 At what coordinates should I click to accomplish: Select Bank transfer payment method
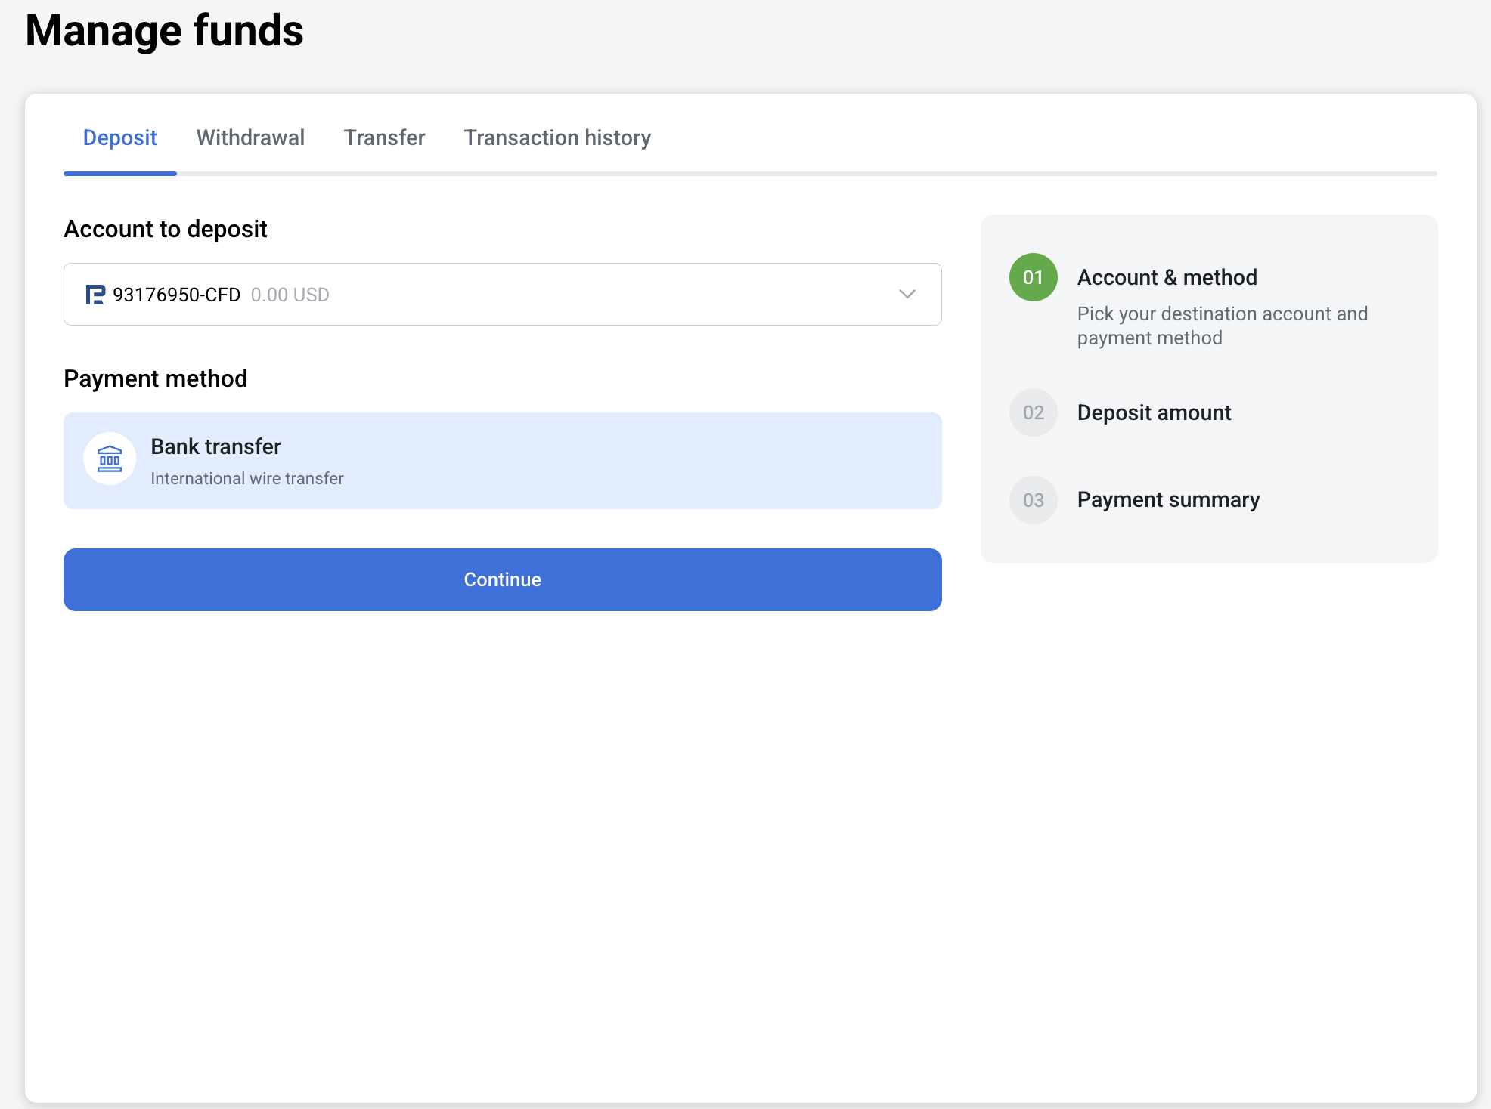(503, 461)
